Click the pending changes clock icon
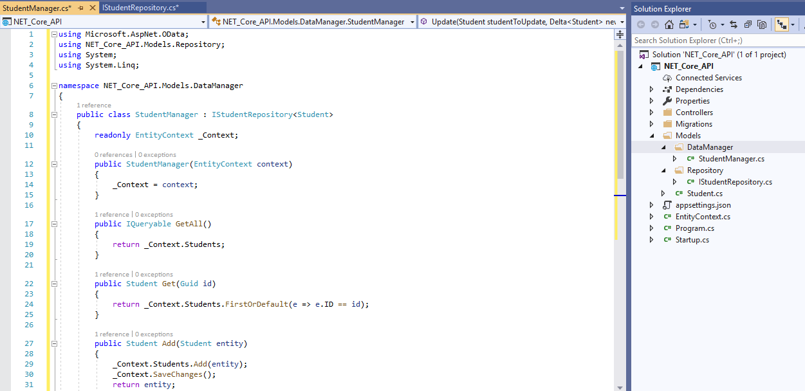This screenshot has height=391, width=805. pyautogui.click(x=712, y=24)
